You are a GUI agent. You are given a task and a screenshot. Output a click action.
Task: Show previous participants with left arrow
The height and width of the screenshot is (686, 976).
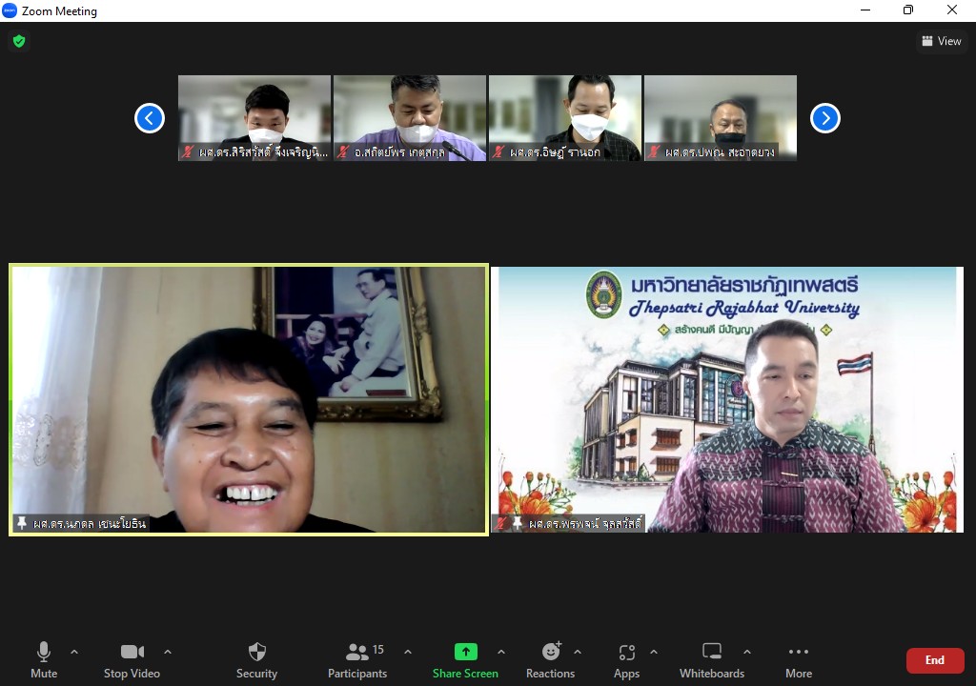tap(150, 118)
